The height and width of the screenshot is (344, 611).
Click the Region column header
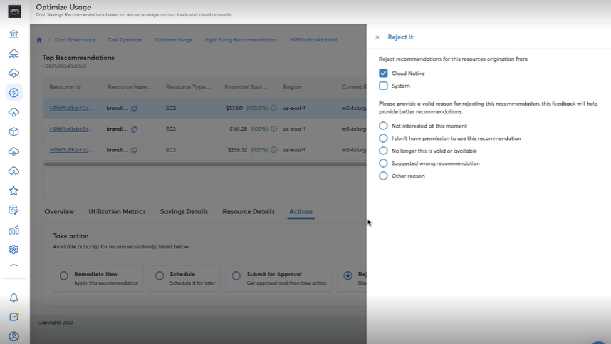click(x=292, y=87)
